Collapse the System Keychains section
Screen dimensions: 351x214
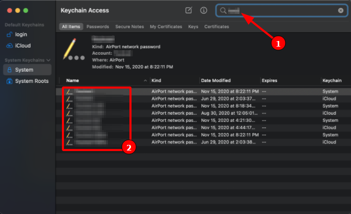coord(48,60)
